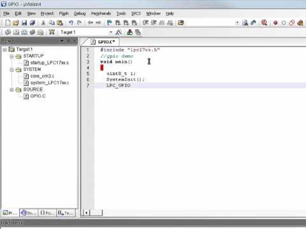
Task: Open the Edit menu
Action: 18,13
